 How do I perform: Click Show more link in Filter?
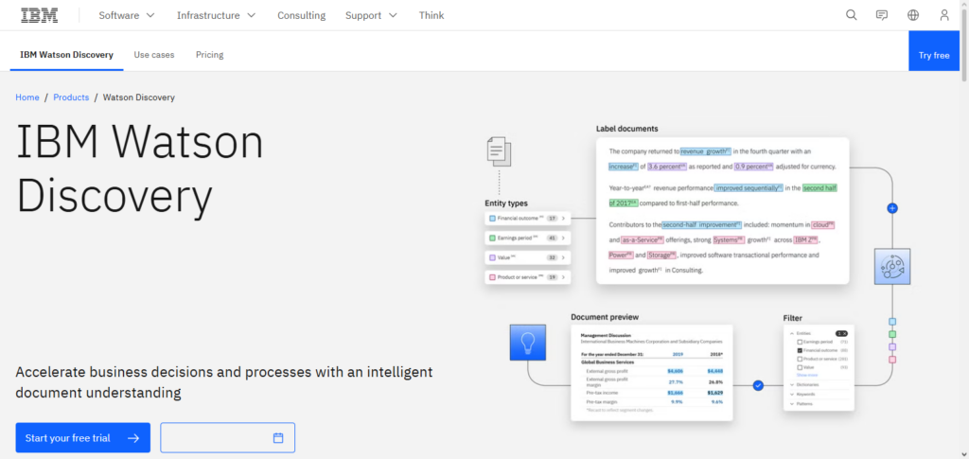coord(806,375)
